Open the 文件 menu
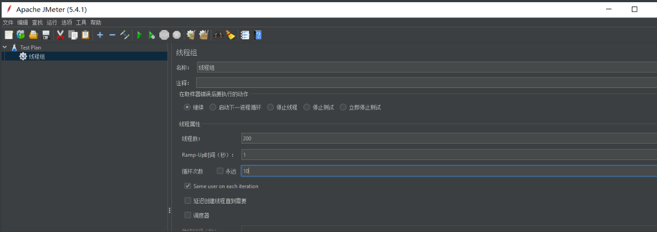657x232 pixels. [8, 22]
